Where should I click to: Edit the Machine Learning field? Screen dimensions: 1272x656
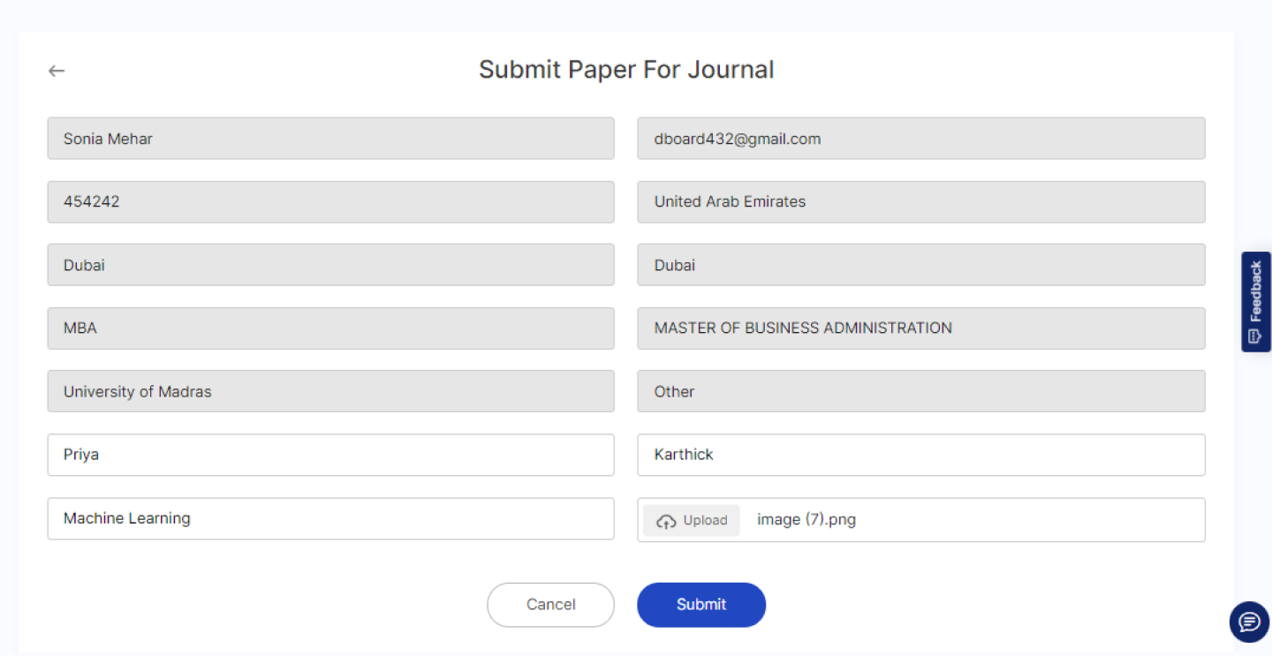[330, 518]
